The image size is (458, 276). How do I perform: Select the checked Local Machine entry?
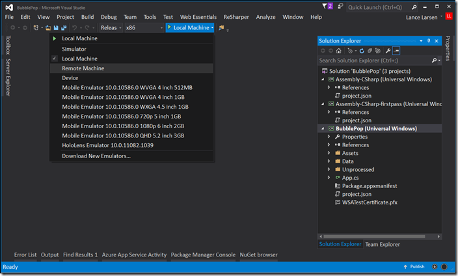tap(131, 59)
